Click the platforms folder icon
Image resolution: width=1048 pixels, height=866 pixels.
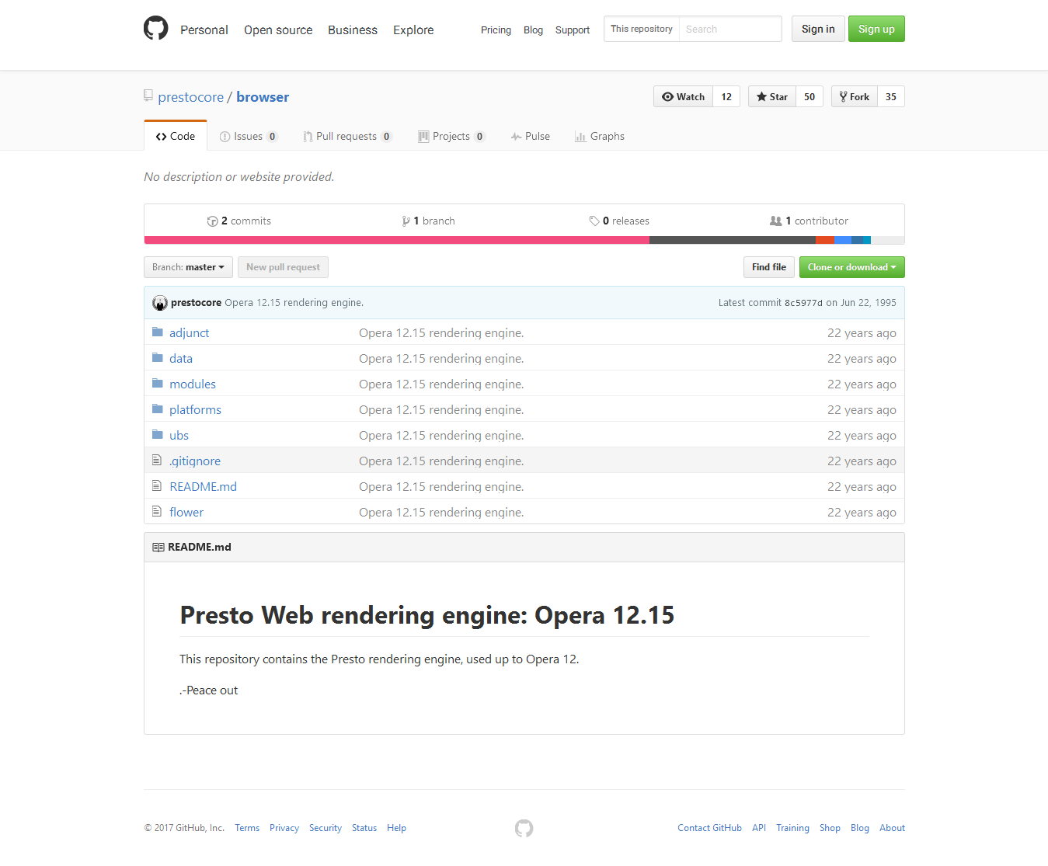[158, 409]
